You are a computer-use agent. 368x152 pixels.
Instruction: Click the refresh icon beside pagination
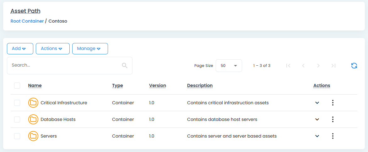(x=354, y=66)
